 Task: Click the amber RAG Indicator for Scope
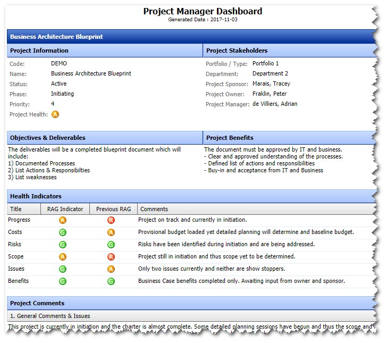tap(63, 257)
